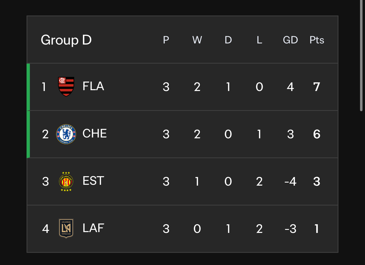Click the W column header
Viewport: 365px width, 265px height.
pyautogui.click(x=197, y=40)
